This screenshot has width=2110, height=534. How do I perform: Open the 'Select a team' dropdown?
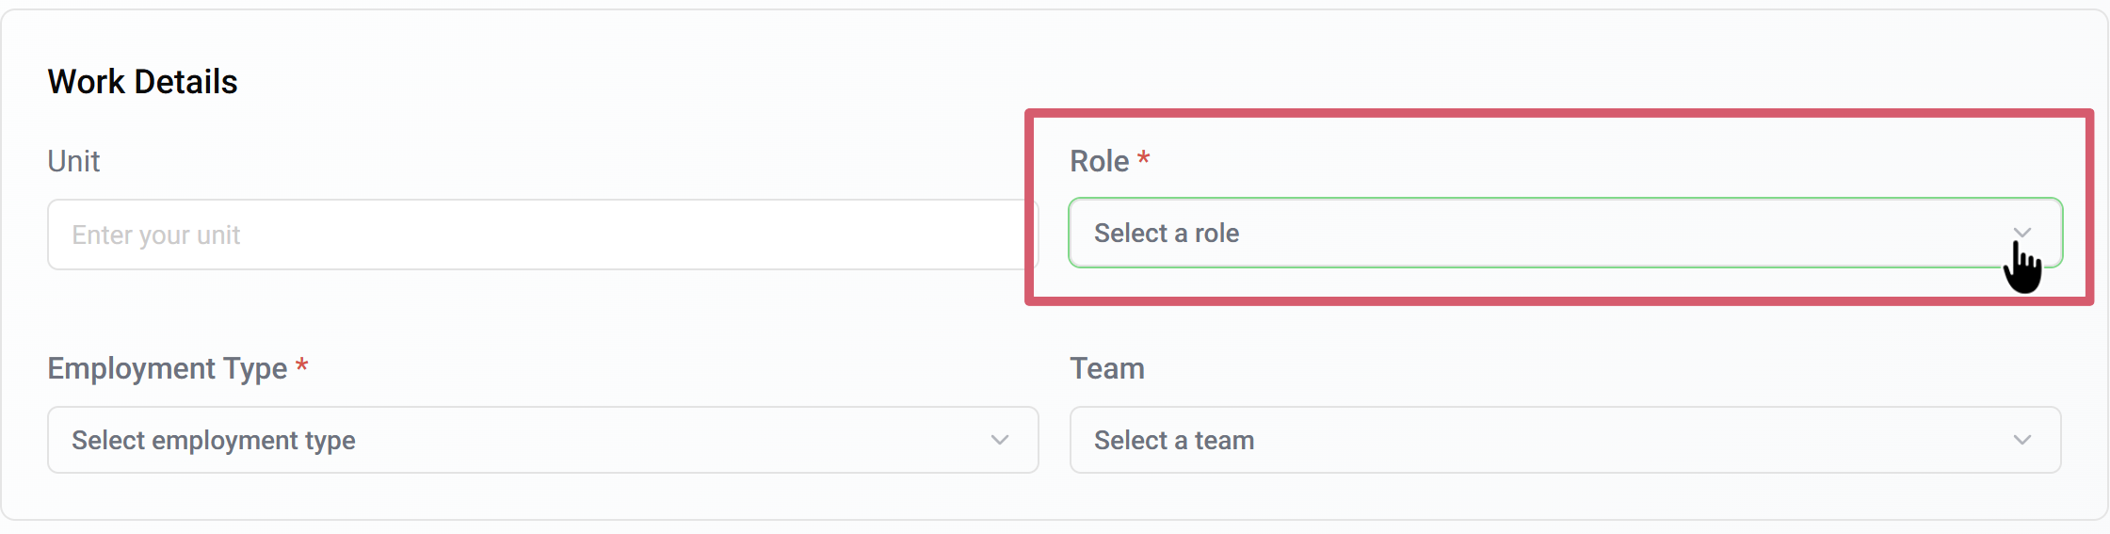point(1563,440)
